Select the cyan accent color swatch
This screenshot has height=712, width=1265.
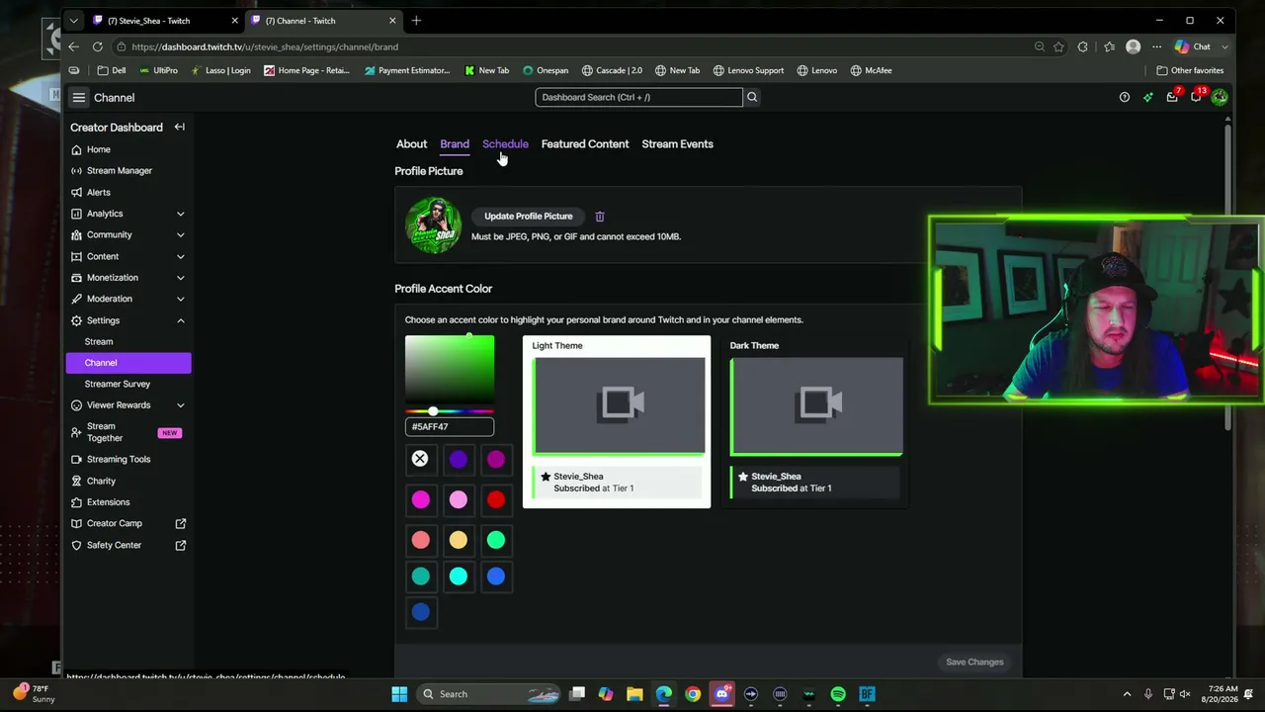[x=459, y=577]
